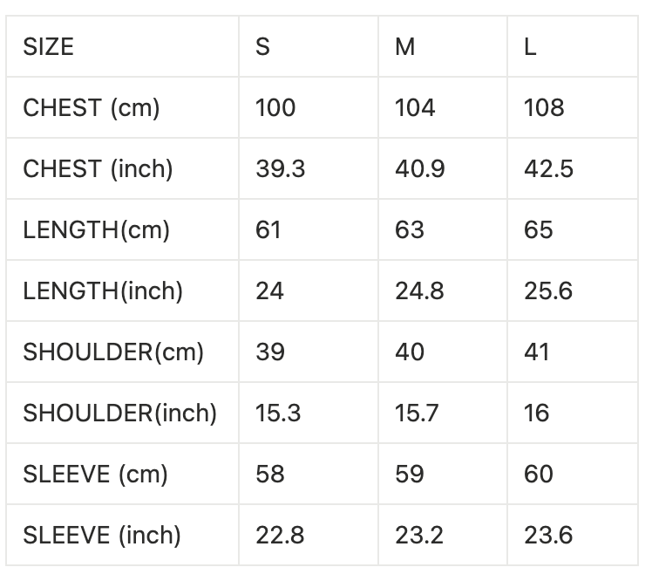The height and width of the screenshot is (574, 652).
Task: Click the LENGTH(inch) row label
Action: [x=103, y=290]
